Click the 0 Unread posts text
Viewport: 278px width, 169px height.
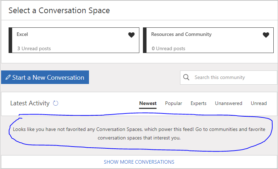(168, 48)
